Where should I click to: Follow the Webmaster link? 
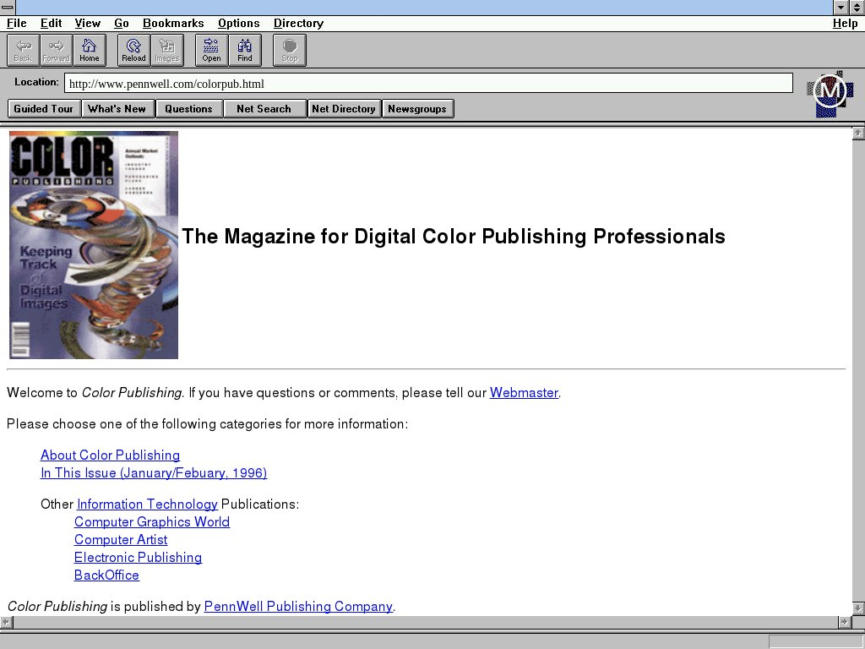click(x=524, y=392)
